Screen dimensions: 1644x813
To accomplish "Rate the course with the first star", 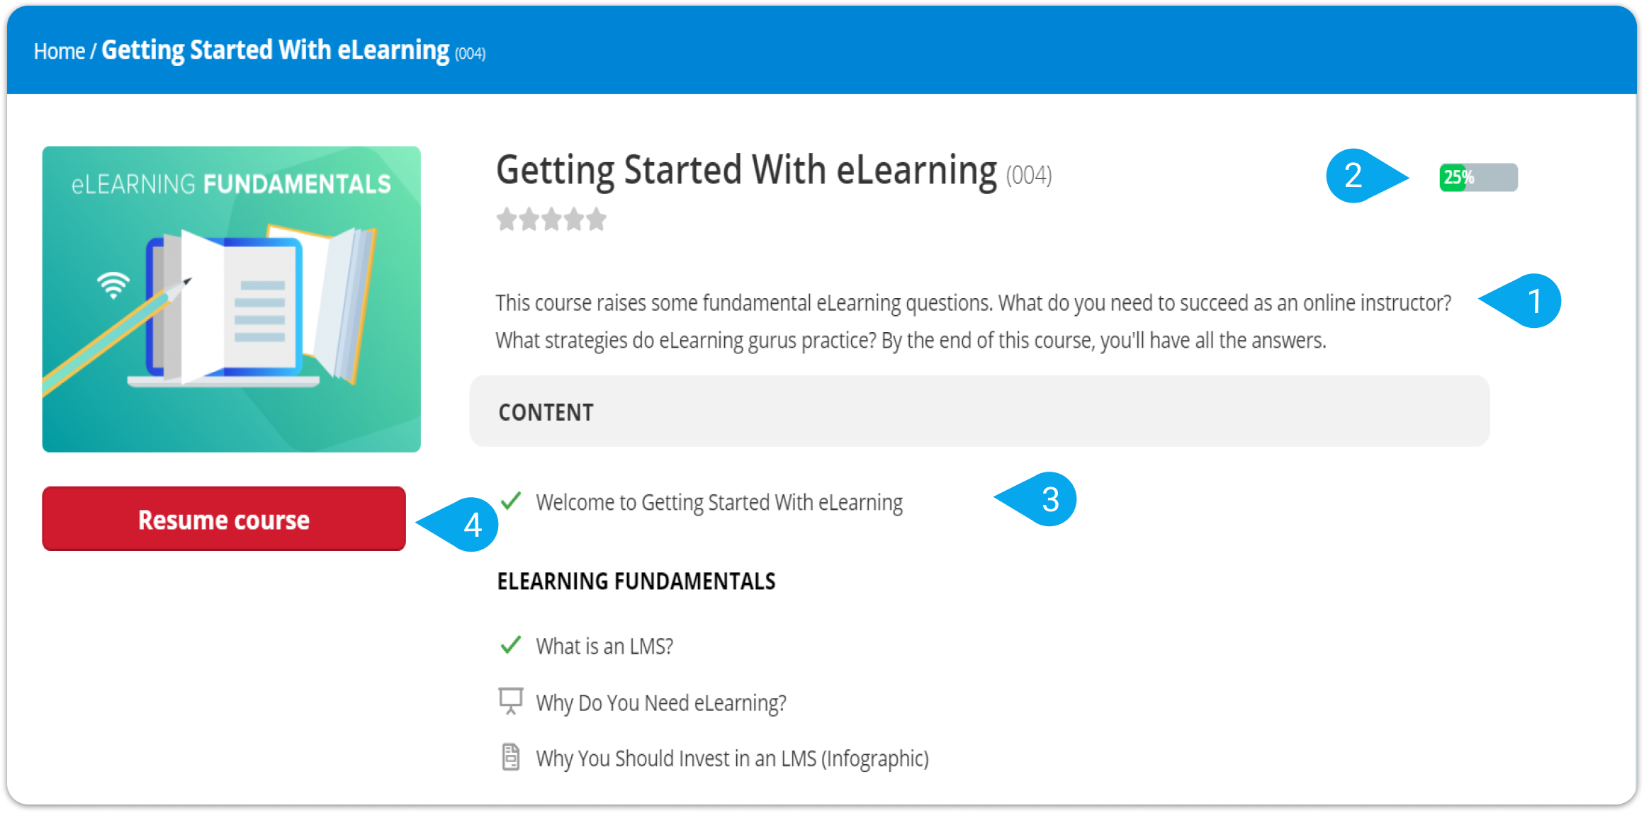I will (x=507, y=220).
